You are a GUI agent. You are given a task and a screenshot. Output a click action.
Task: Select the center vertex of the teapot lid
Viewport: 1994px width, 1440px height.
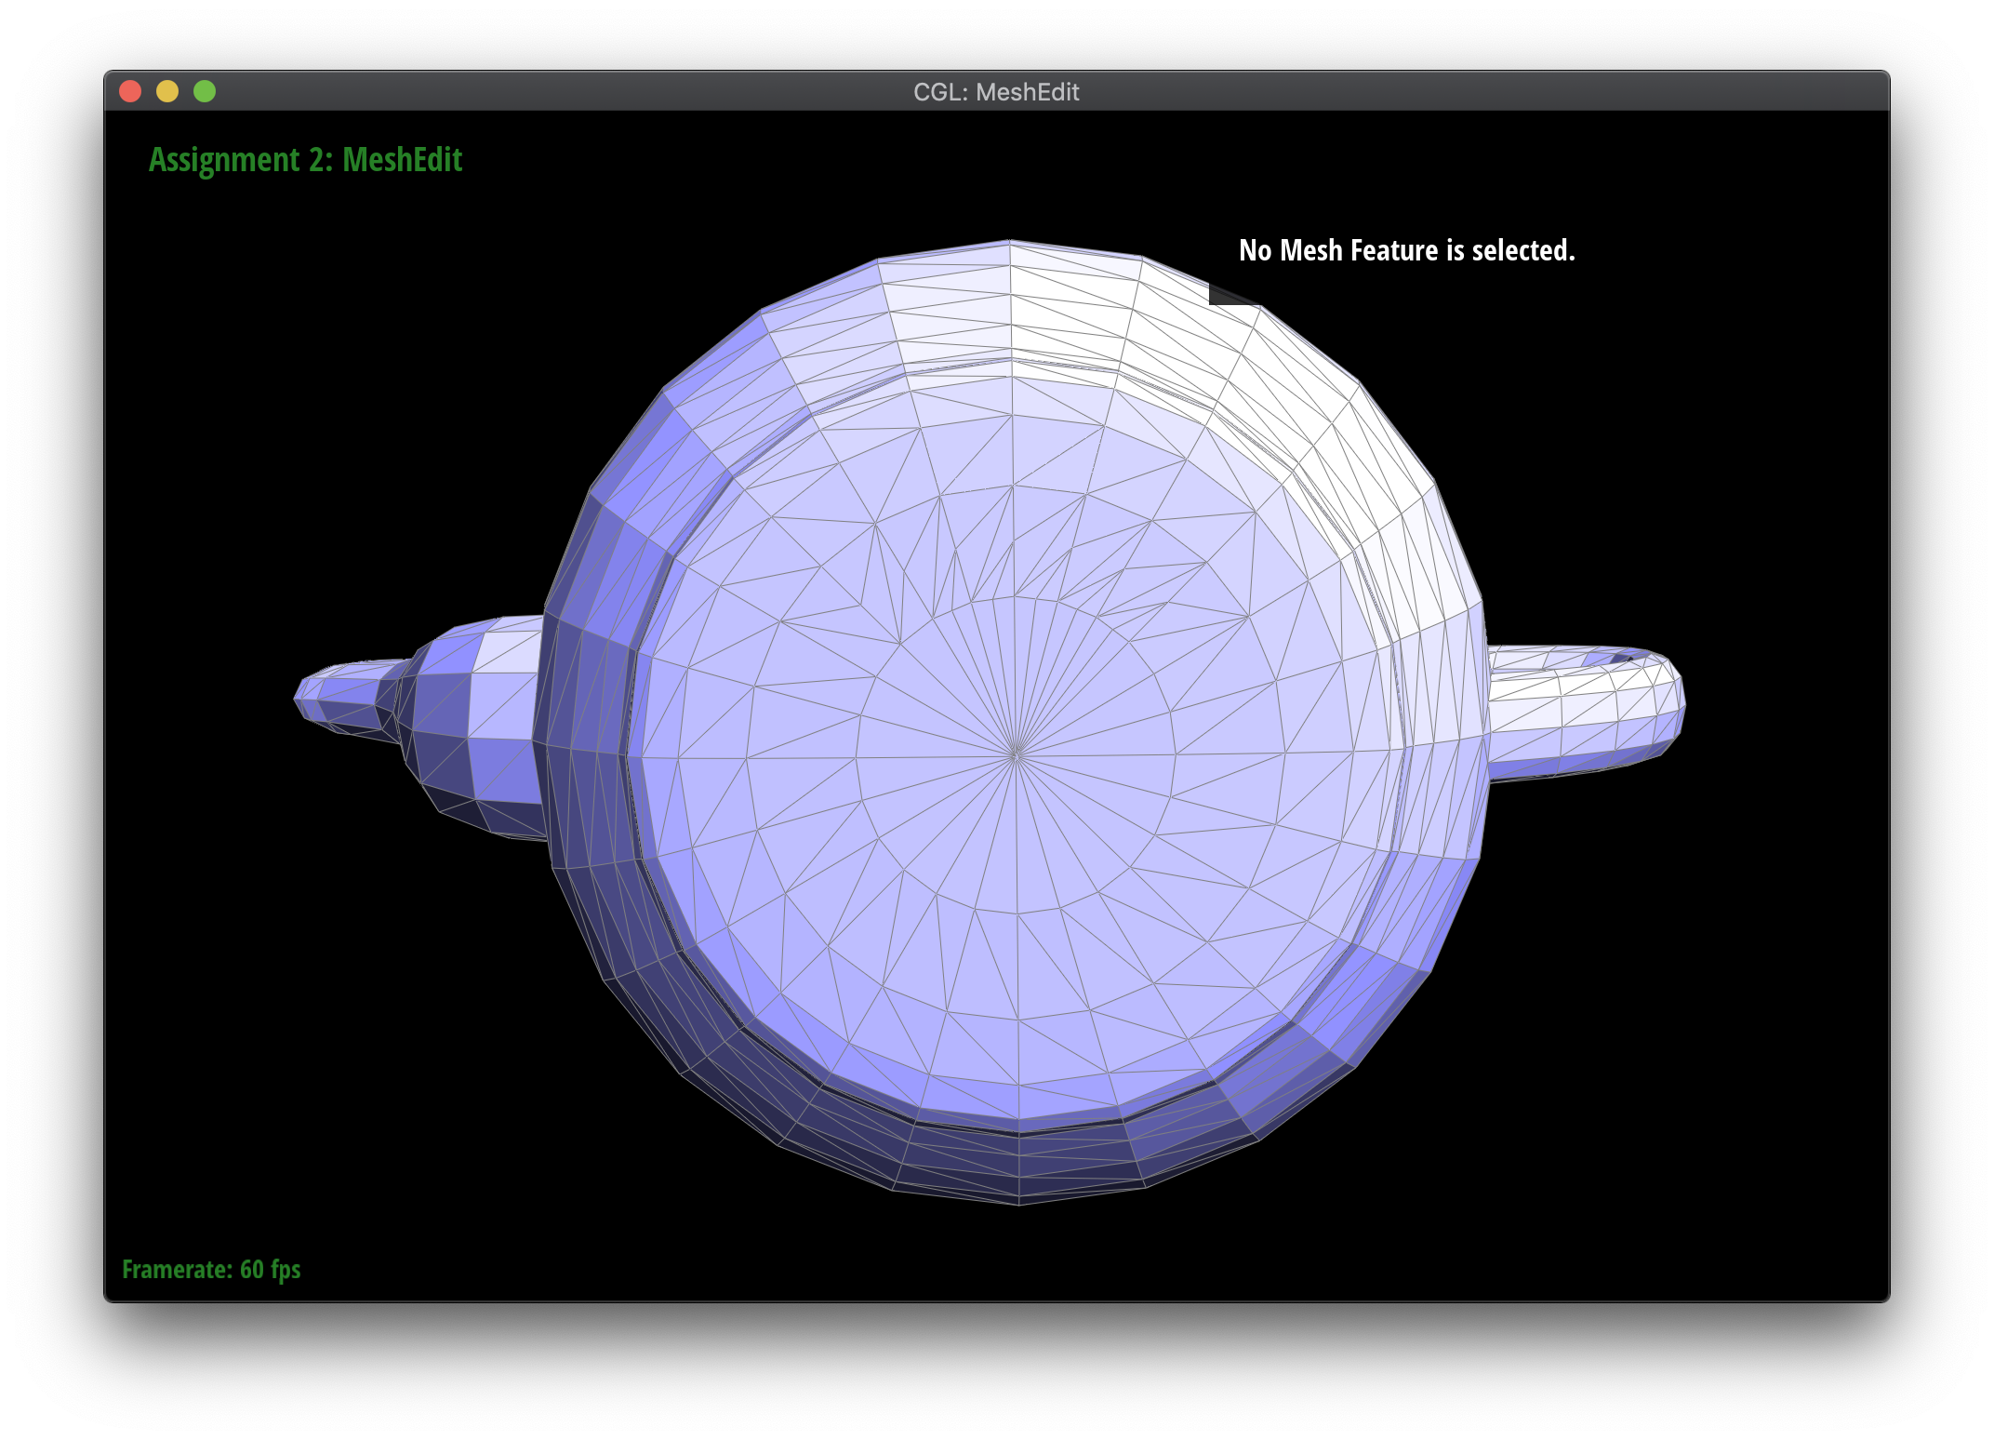pos(1016,755)
